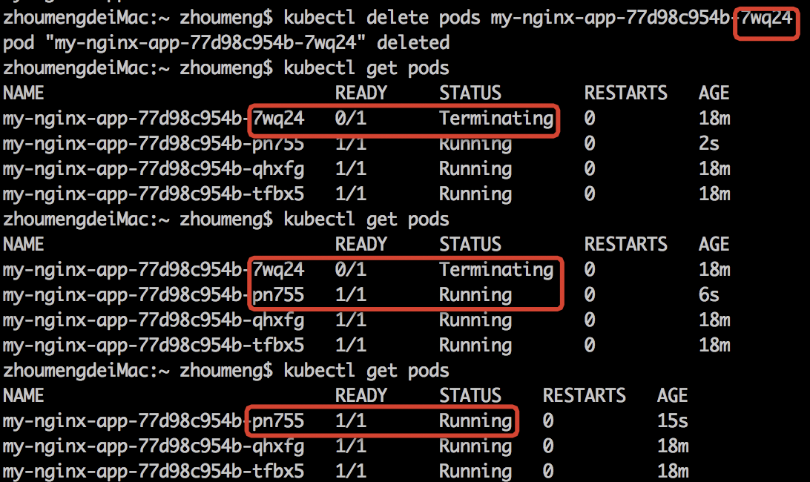This screenshot has height=482, width=810.
Task: Click the red-boxed pn755 pod in last listing
Action: point(278,421)
